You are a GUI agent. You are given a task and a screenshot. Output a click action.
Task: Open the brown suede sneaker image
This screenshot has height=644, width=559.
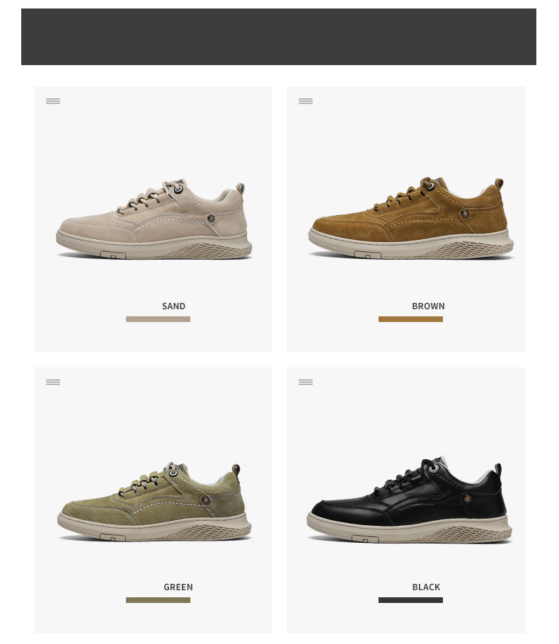pos(410,219)
